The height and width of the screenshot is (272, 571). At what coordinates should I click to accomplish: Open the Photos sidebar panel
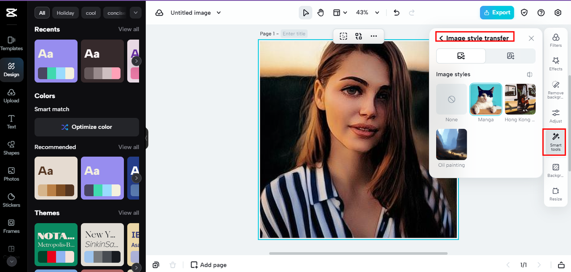[12, 174]
